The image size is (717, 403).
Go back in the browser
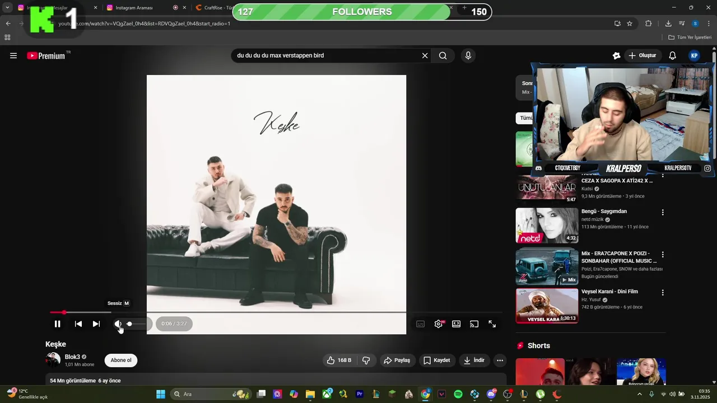[x=8, y=24]
